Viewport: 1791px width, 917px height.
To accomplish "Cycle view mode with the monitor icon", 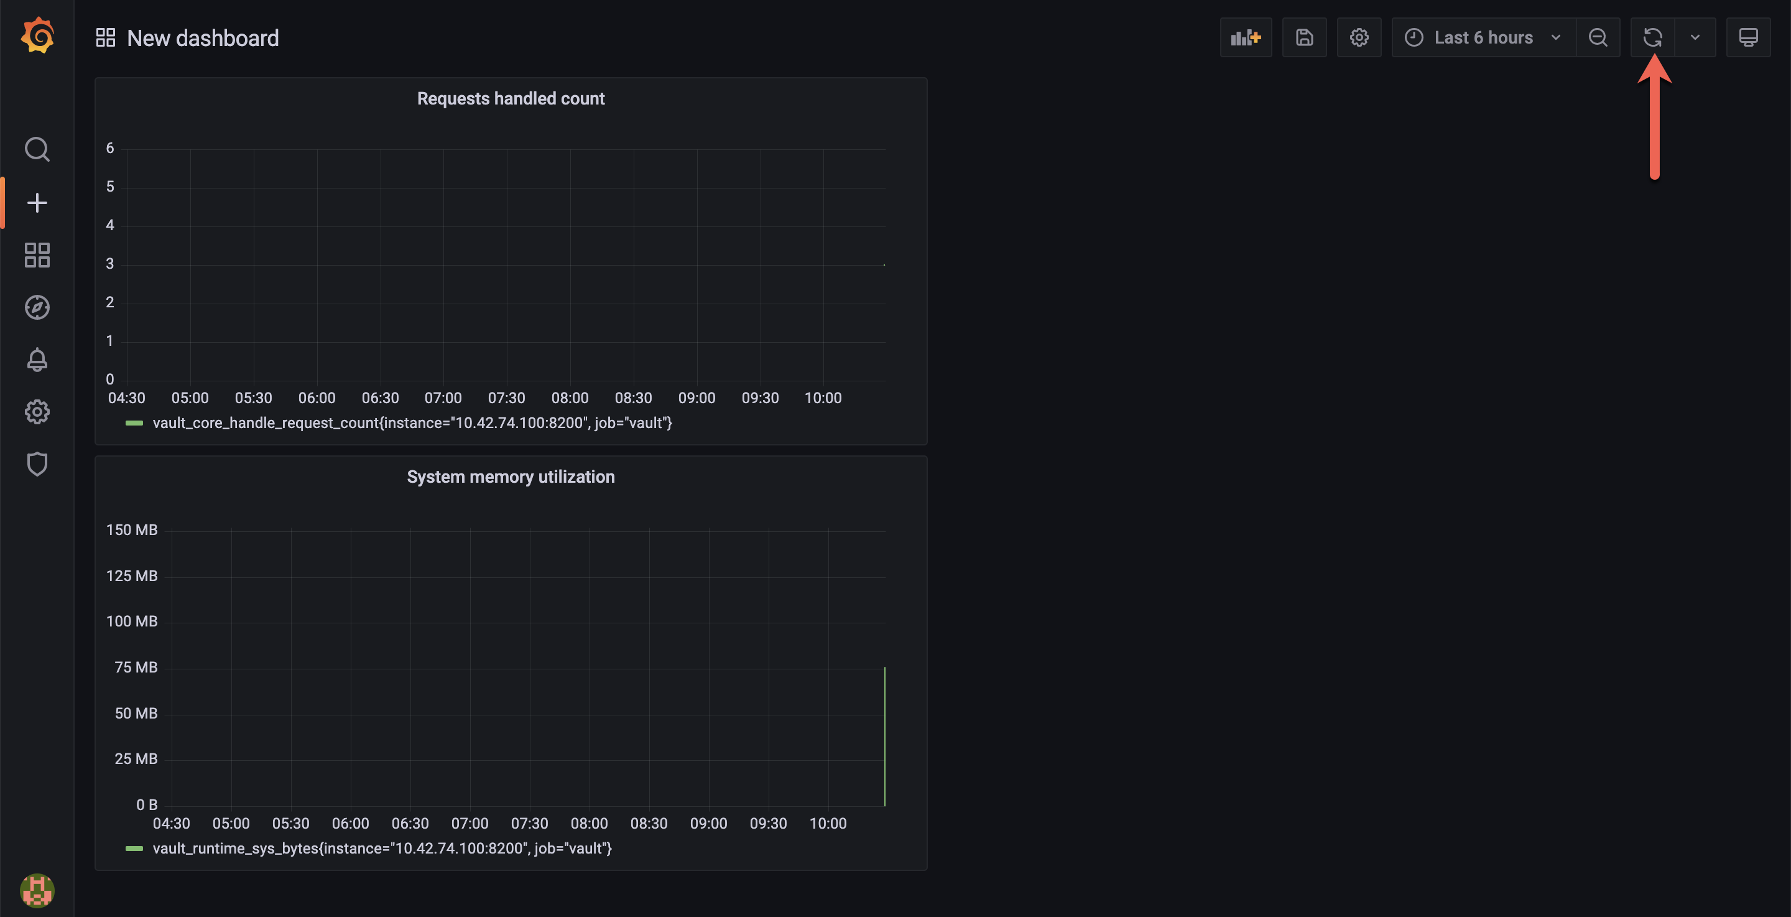I will click(1748, 37).
